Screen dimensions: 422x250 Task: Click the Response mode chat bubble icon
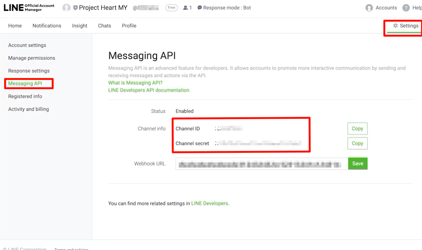[200, 8]
